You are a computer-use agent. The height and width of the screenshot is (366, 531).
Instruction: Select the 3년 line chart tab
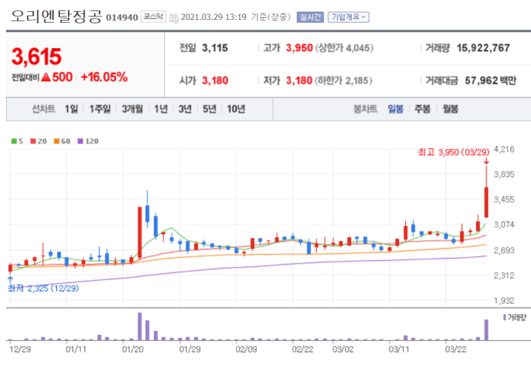click(x=185, y=109)
